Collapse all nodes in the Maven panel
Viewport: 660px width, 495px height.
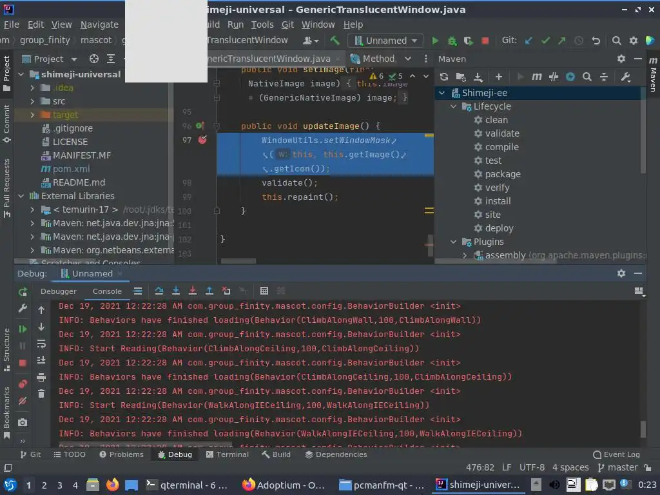point(603,77)
